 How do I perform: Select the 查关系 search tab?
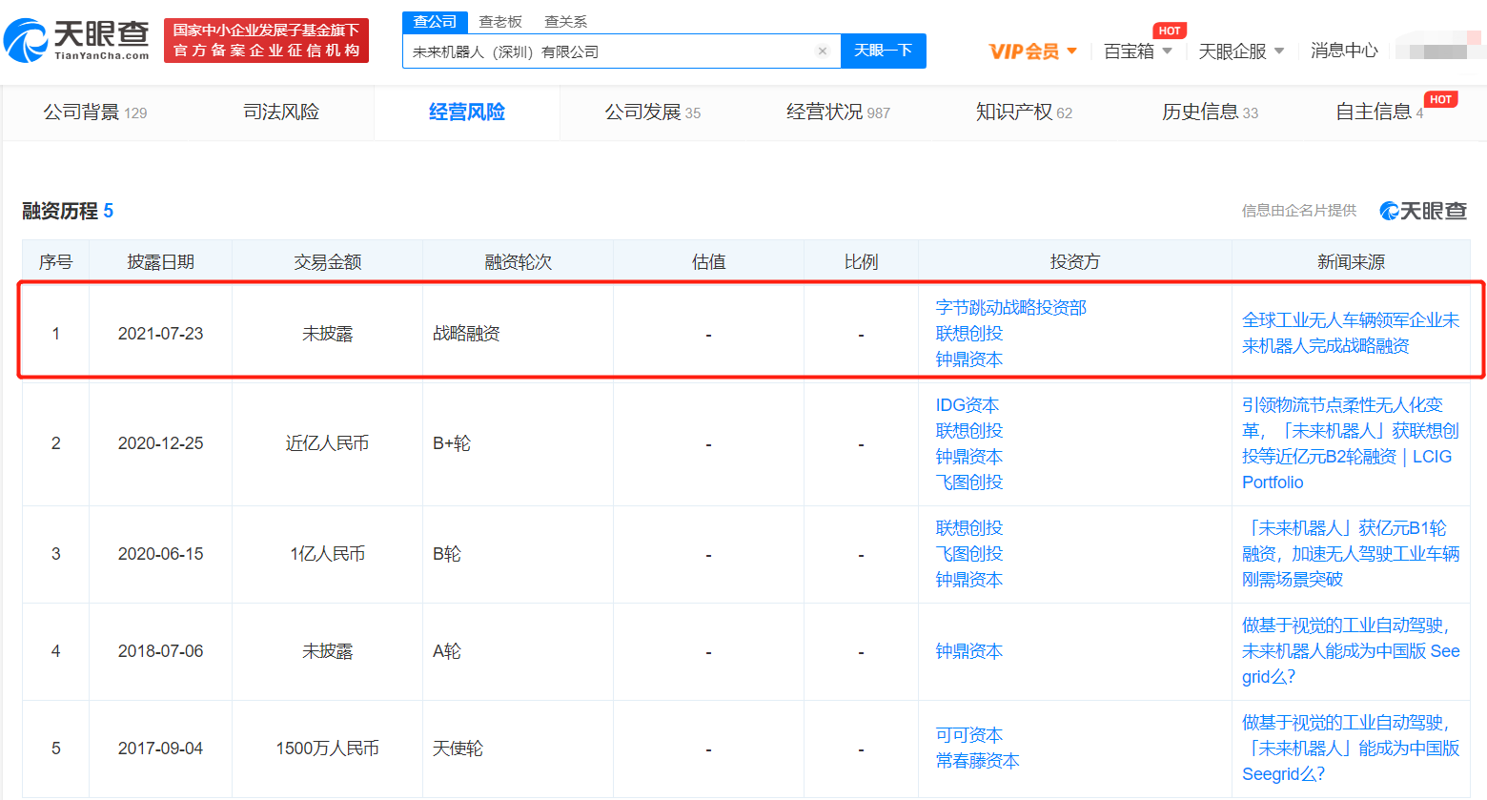[565, 22]
